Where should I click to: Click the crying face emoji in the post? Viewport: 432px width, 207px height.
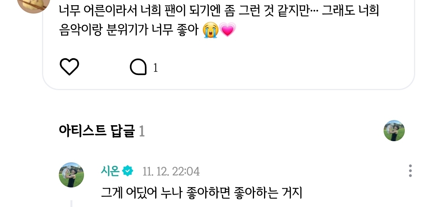click(x=210, y=30)
